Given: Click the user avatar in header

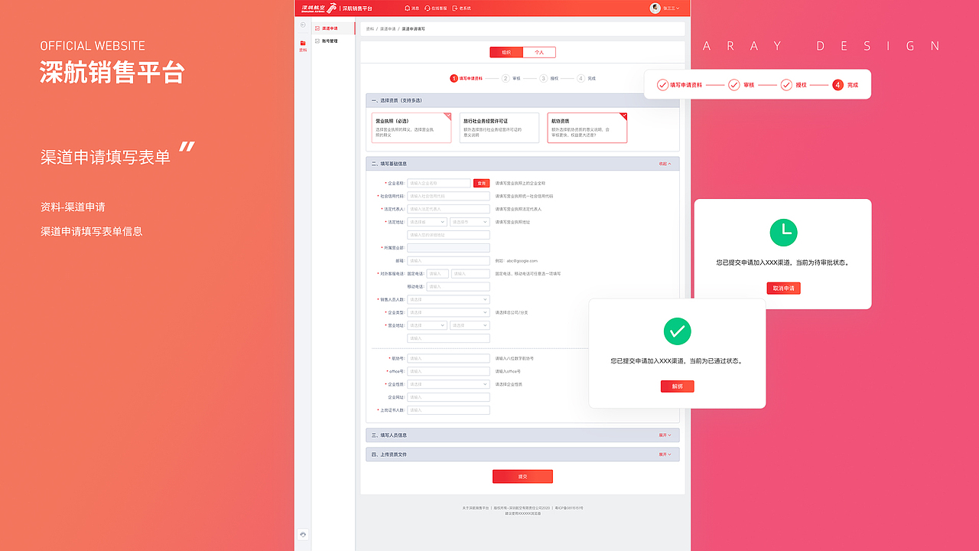Looking at the screenshot, I should 655,8.
